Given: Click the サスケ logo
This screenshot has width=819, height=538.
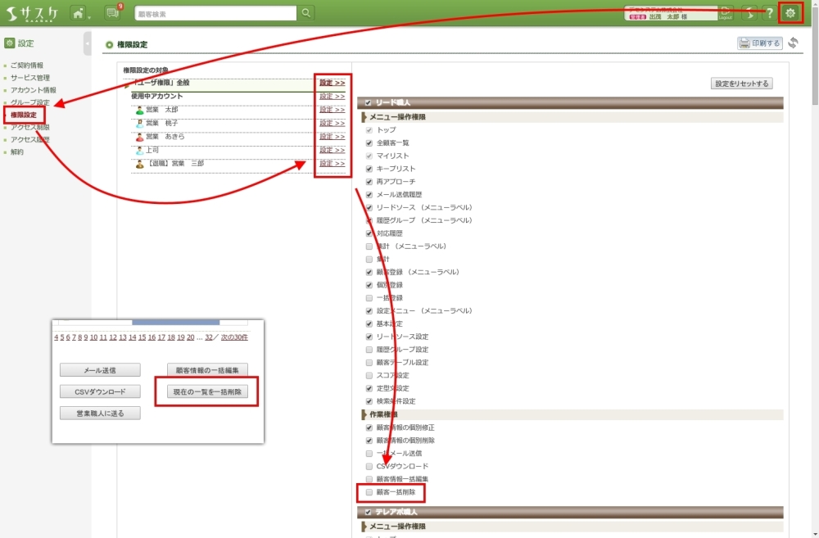Looking at the screenshot, I should coord(32,13).
